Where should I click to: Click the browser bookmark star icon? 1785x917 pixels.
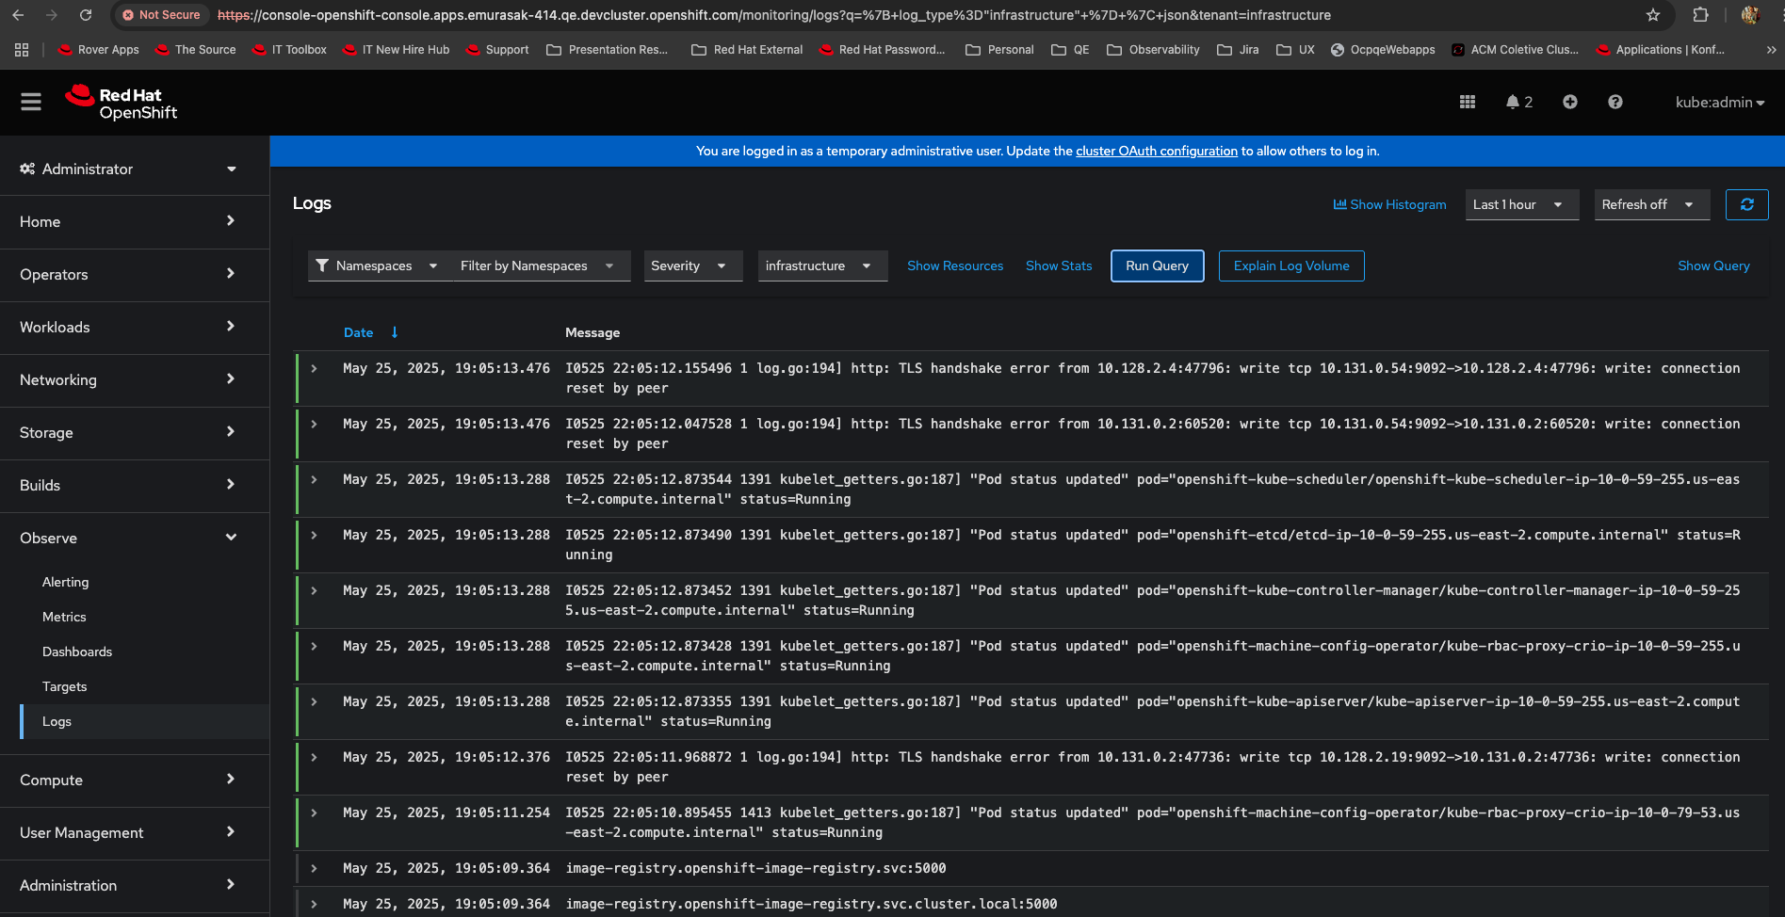(x=1652, y=15)
